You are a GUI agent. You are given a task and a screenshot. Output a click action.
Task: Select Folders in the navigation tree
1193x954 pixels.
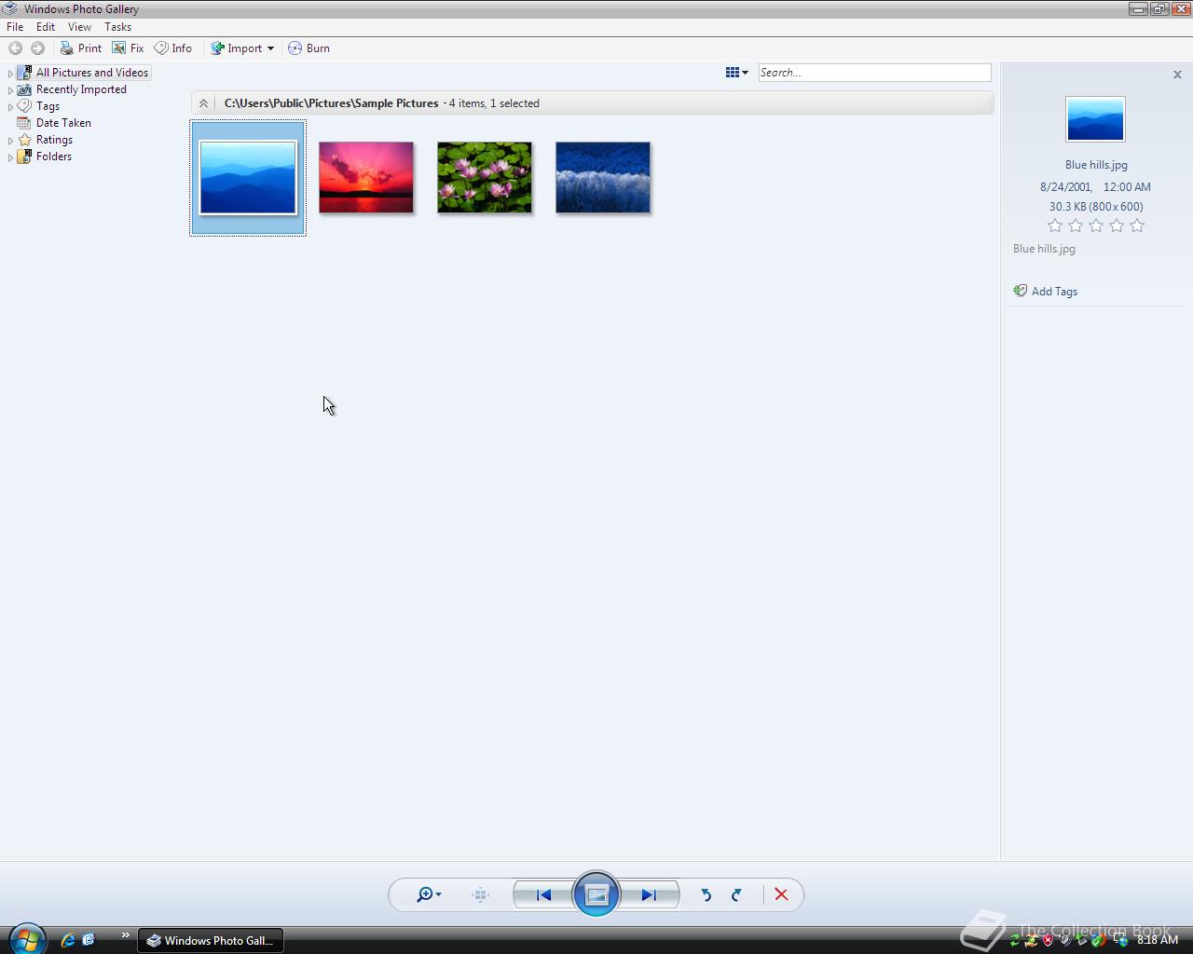coord(54,157)
